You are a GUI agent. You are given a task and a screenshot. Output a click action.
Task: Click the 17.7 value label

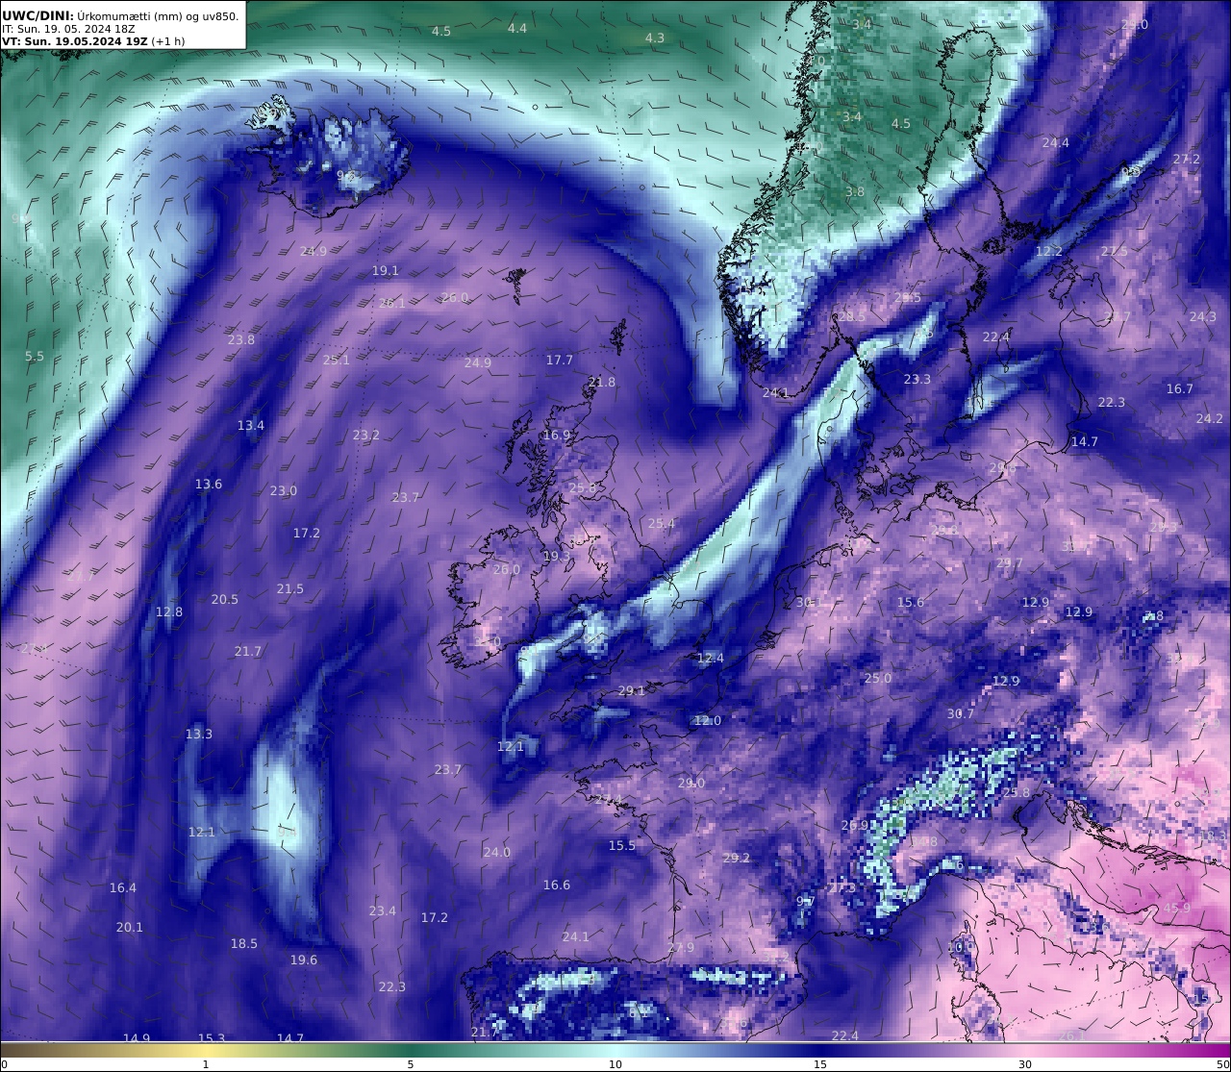coord(560,361)
